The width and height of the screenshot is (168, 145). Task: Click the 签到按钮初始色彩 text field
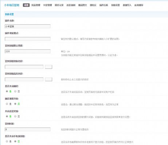pos(24,67)
